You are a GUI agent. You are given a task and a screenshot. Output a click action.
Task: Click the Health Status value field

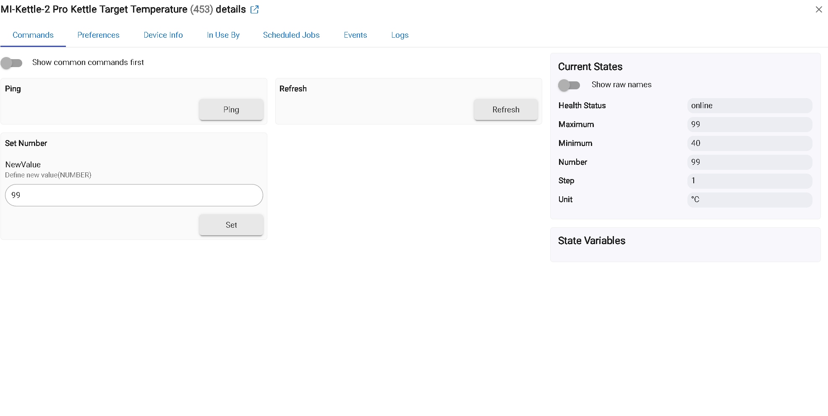(750, 106)
